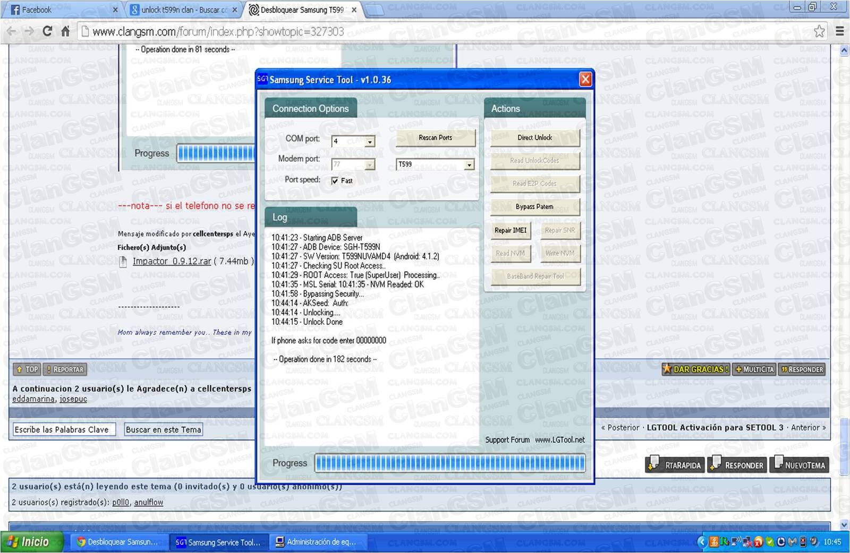Click the browser forward arrow

pyautogui.click(x=29, y=31)
